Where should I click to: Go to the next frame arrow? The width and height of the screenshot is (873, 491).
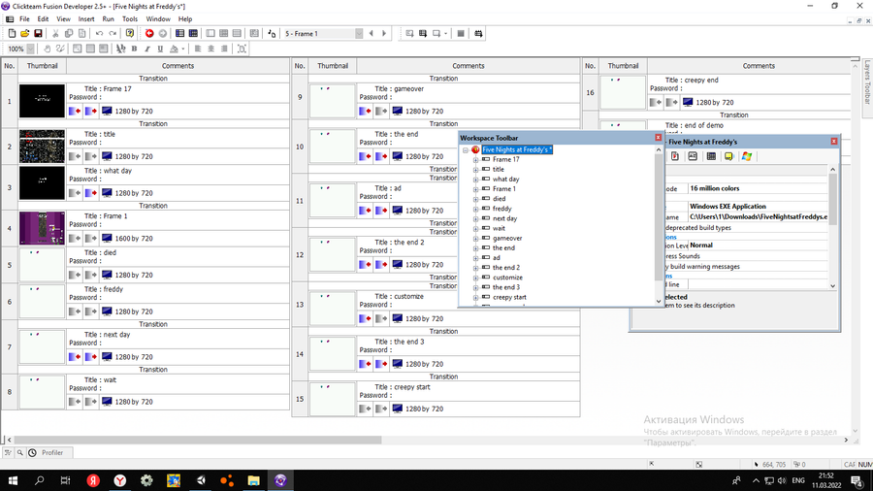pyautogui.click(x=384, y=33)
